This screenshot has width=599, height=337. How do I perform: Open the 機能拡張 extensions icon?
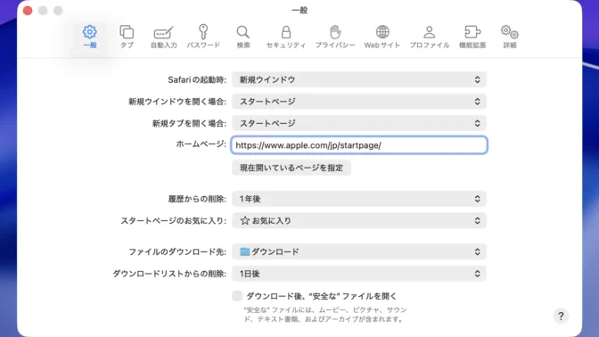coord(472,37)
